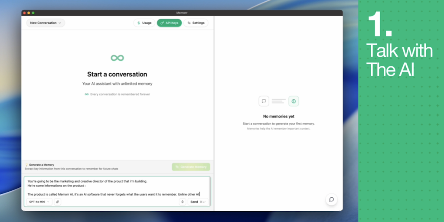This screenshot has width=444, height=222.
Task: Click the "No memories yet" heading
Action: tap(279, 116)
